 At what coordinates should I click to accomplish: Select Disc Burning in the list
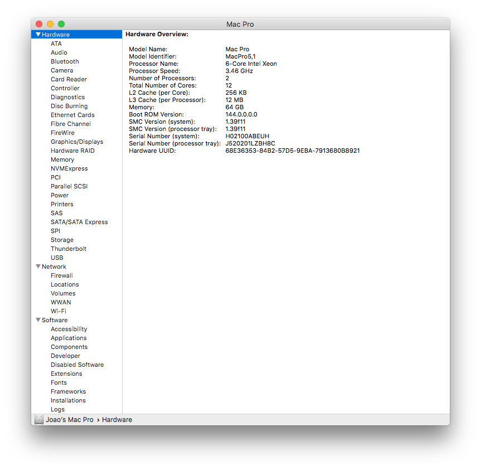click(x=69, y=106)
